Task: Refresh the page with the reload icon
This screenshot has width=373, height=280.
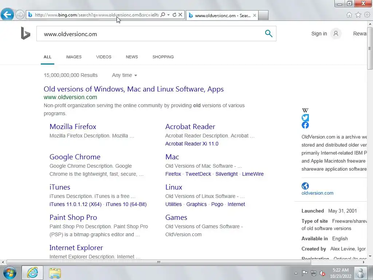Action: (174, 15)
